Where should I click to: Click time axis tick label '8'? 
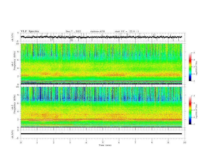pos(152,142)
